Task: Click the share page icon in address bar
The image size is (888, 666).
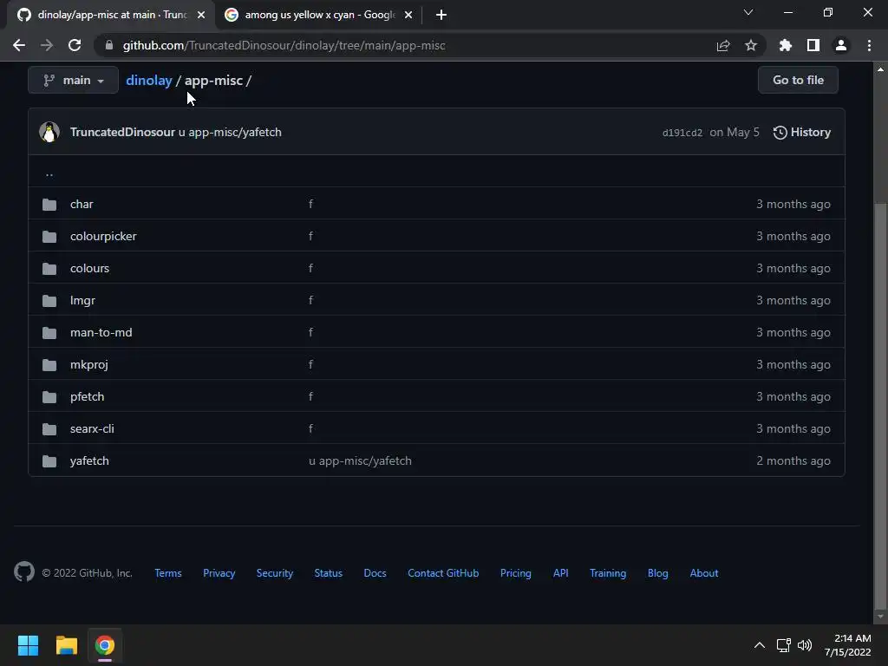Action: click(723, 45)
